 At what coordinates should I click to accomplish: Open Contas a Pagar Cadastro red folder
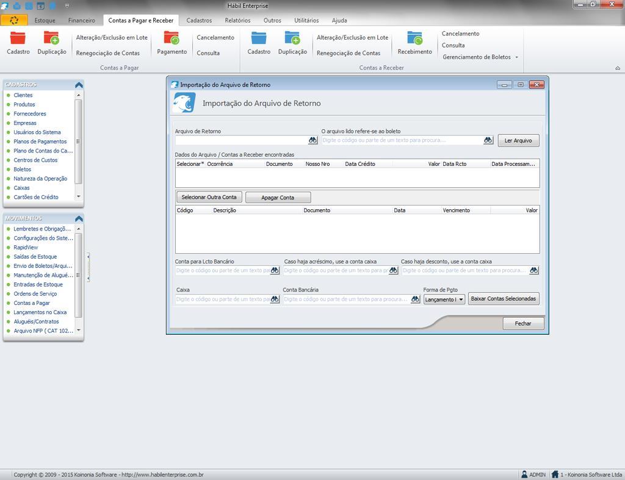pos(18,38)
